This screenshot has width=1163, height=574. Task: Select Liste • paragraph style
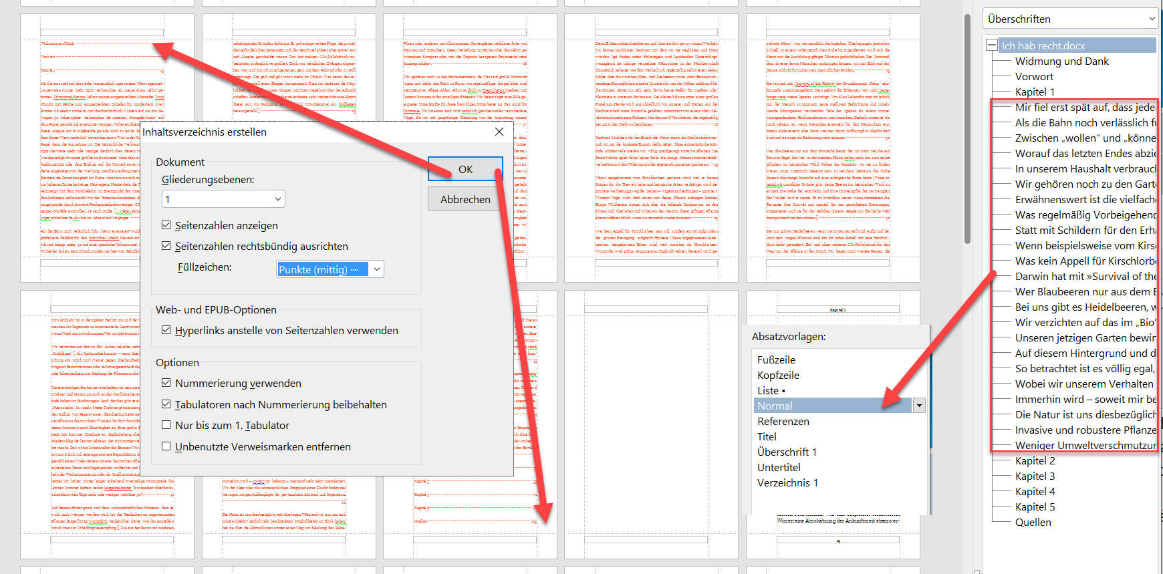[x=771, y=390]
